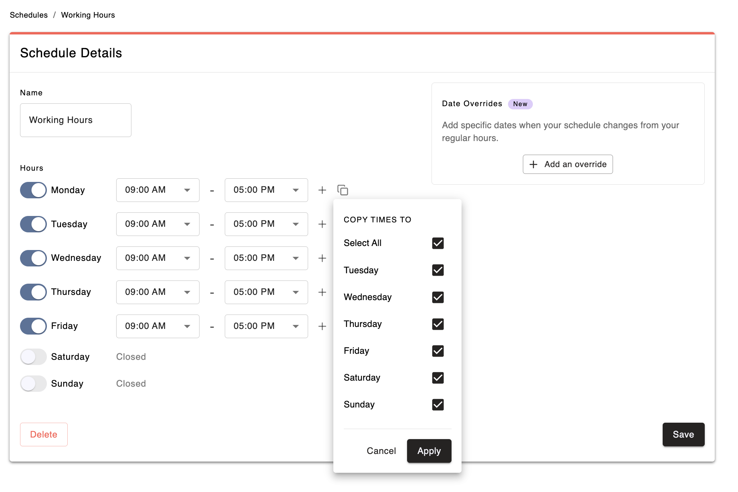This screenshot has width=738, height=492.
Task: Open Monday end time dropdown
Action: pos(266,190)
